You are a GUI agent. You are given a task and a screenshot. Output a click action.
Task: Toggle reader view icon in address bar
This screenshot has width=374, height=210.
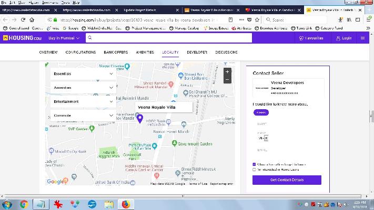coord(230,20)
